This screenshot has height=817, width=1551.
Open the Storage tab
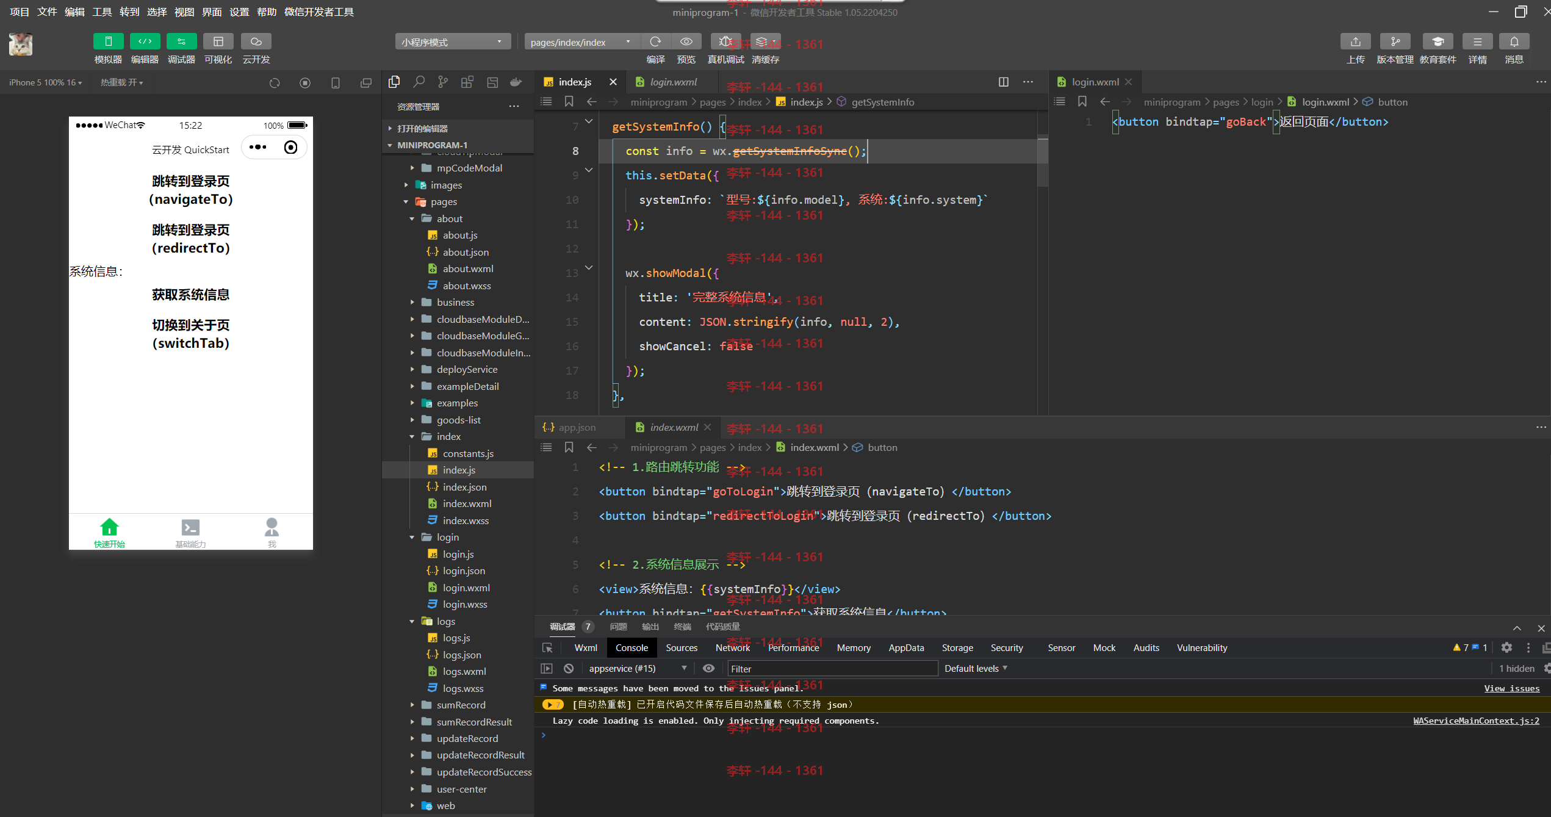pyautogui.click(x=957, y=648)
